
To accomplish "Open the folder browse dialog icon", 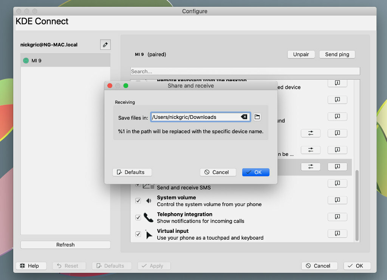I will click(x=257, y=117).
